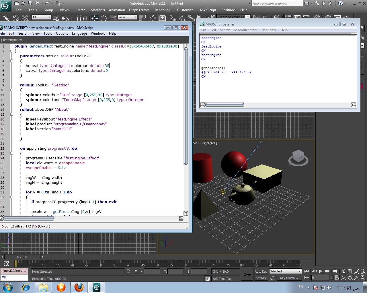
Task: Click the ViewCube in the viewport
Action: click(x=298, y=157)
